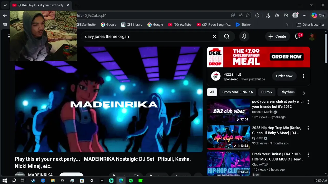328x184 pixels.
Task: Open Windows taskbar search
Action: [x=14, y=181]
